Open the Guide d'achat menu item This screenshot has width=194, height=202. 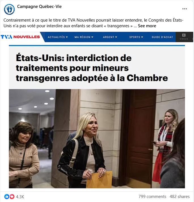[162, 37]
